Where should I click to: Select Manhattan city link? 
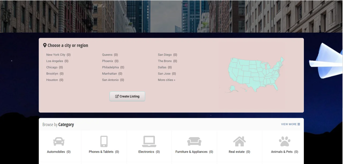pos(109,73)
